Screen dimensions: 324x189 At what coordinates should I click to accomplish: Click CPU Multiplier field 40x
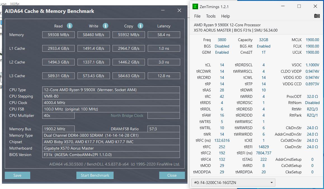[58, 115]
